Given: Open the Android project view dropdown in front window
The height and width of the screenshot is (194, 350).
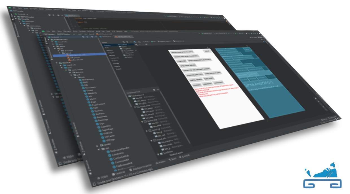Looking at the screenshot, I should coord(55,37).
